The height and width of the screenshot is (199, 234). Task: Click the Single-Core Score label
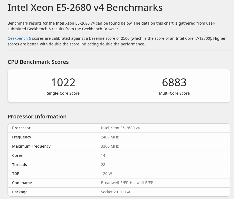coord(63,93)
